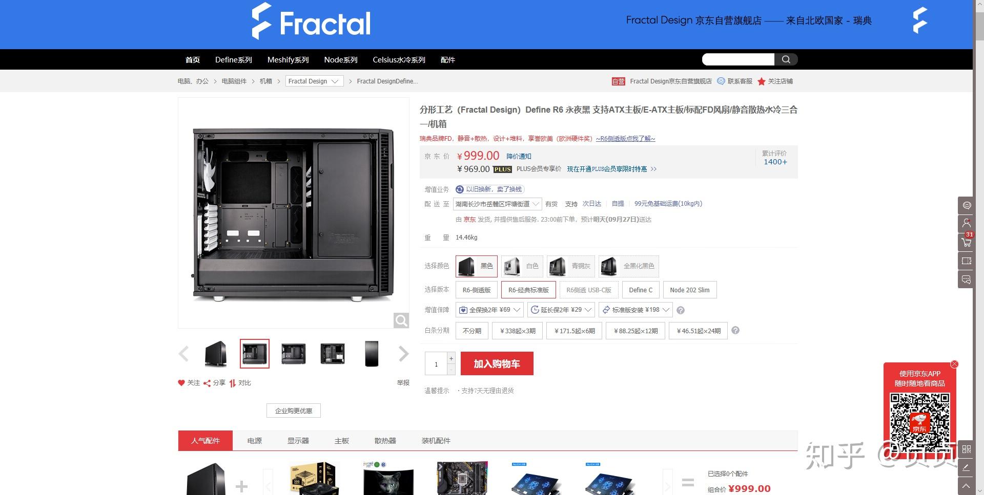Click the search magnifier button
This screenshot has width=984, height=495.
786,59
